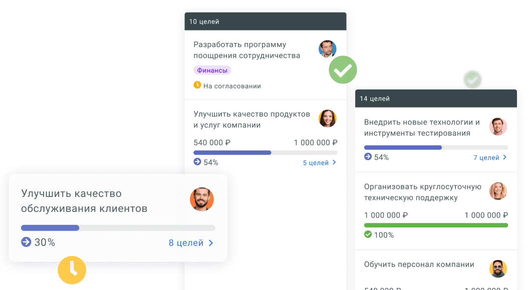
Task: Expand the chevron next to 8 целей
Action: click(x=211, y=243)
